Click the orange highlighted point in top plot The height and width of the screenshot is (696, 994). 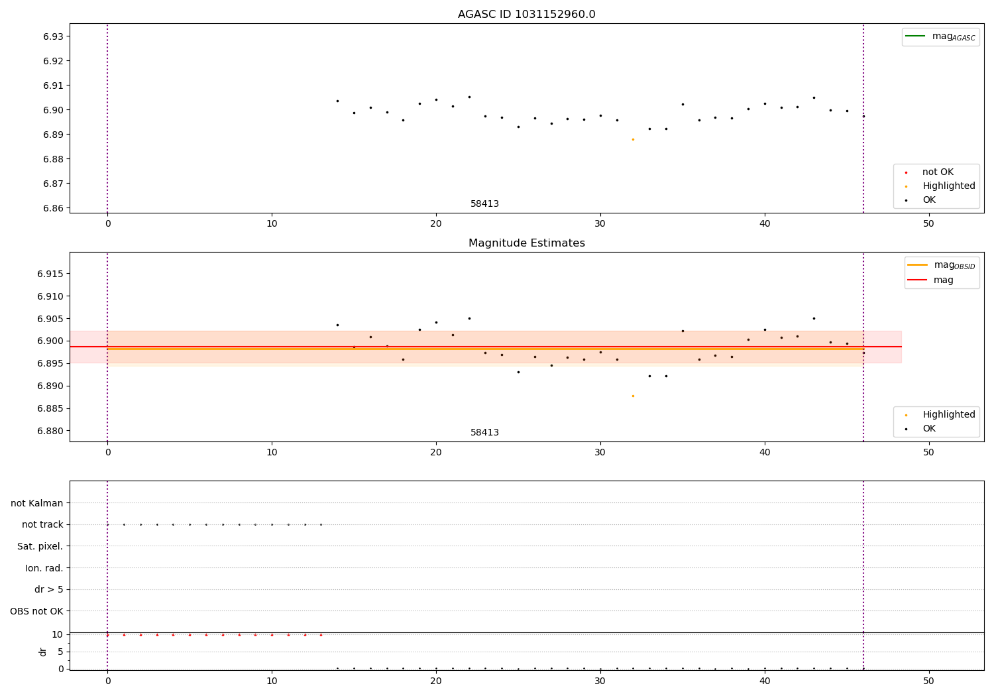(x=633, y=139)
